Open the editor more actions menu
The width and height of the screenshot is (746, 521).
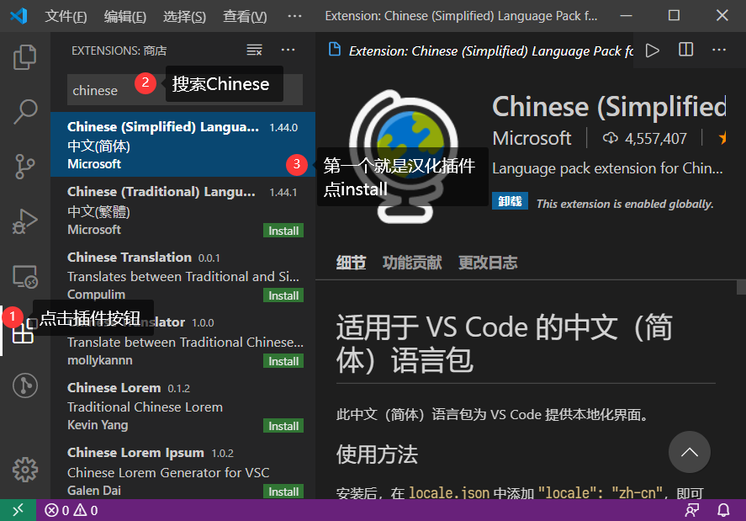[719, 50]
